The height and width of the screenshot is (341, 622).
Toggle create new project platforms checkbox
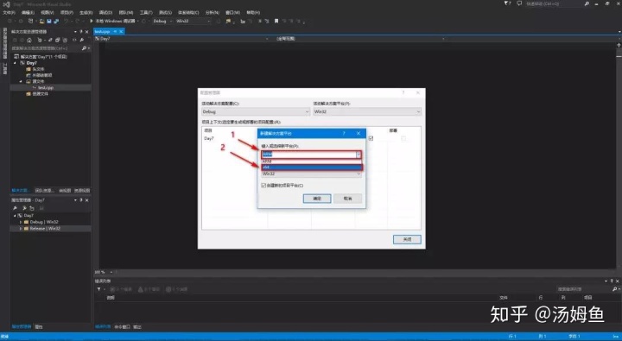click(263, 185)
